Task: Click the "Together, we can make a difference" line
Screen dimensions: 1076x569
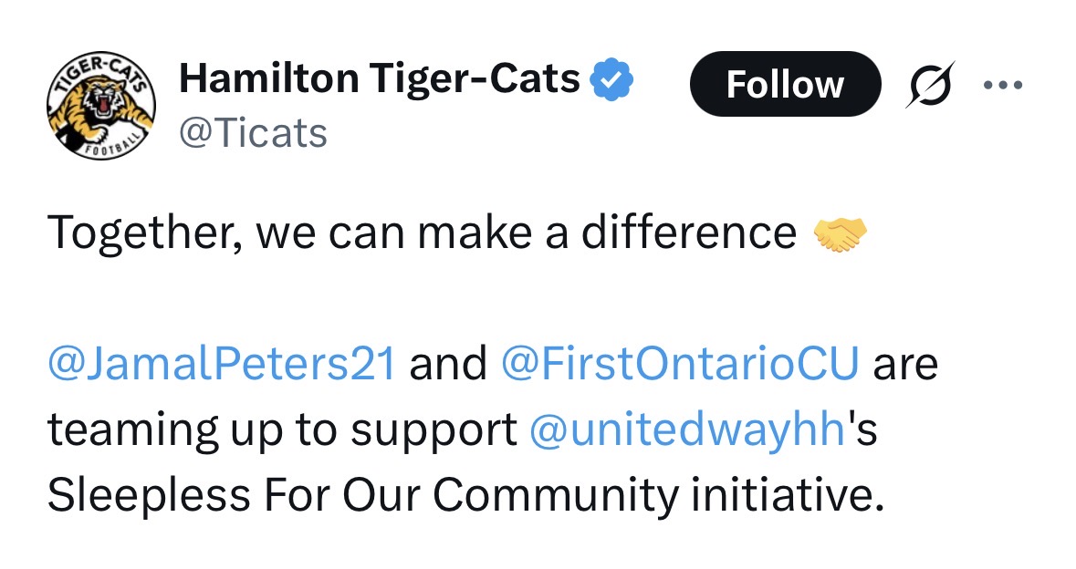Action: click(422, 233)
